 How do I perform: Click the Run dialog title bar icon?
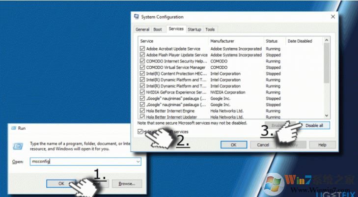[13, 129]
